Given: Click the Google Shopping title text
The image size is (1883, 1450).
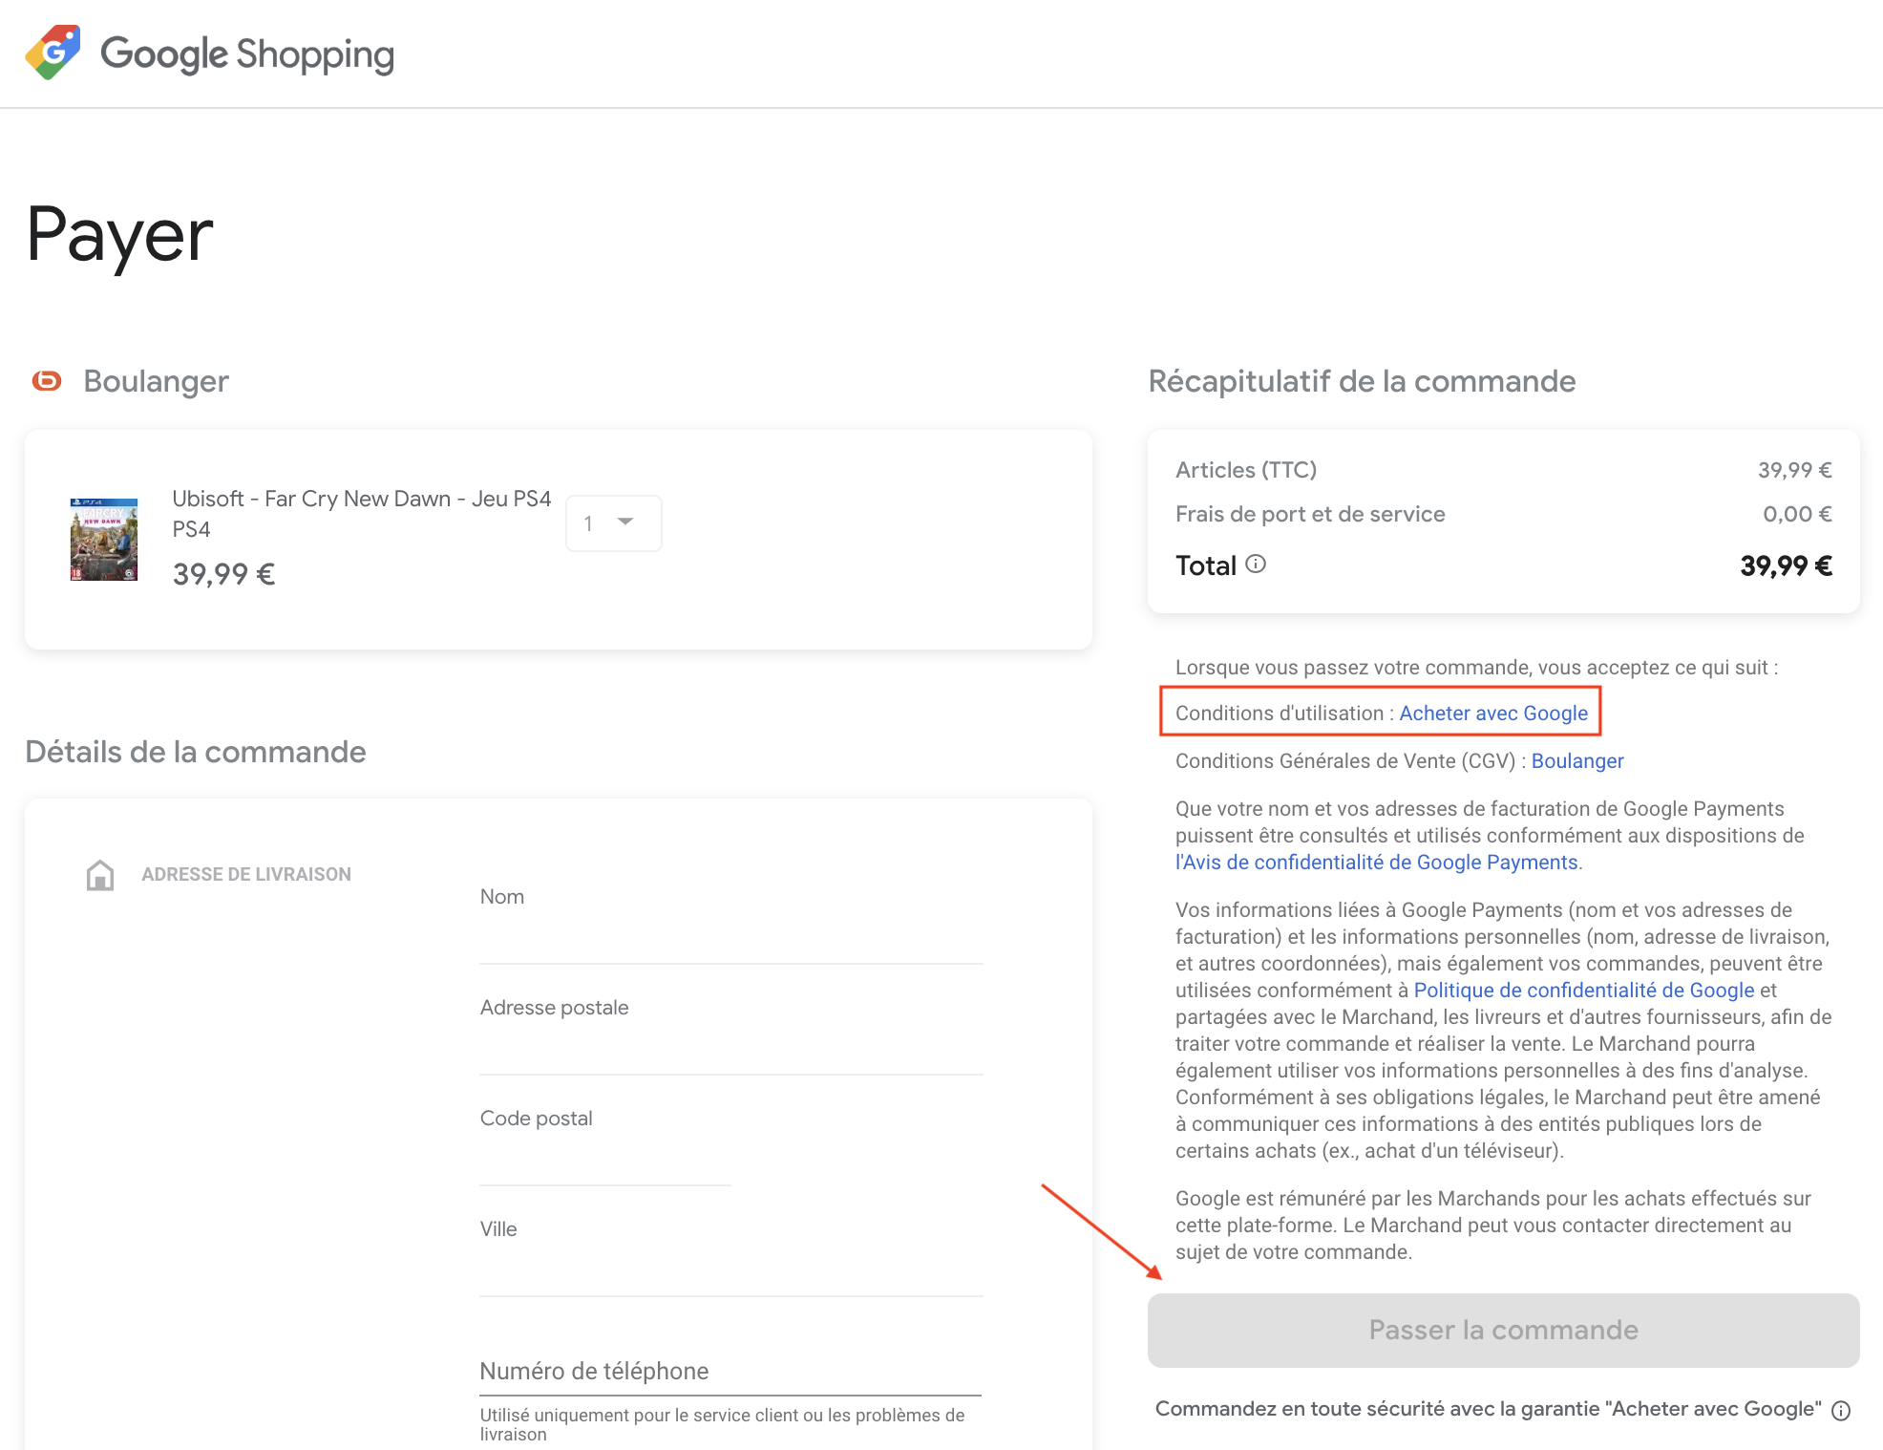Looking at the screenshot, I should click(247, 54).
